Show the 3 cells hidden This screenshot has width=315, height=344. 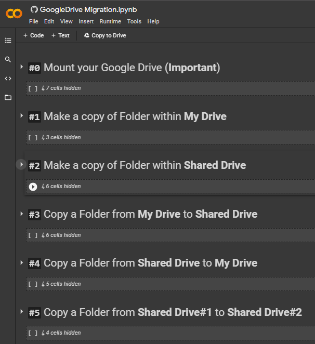click(x=61, y=137)
